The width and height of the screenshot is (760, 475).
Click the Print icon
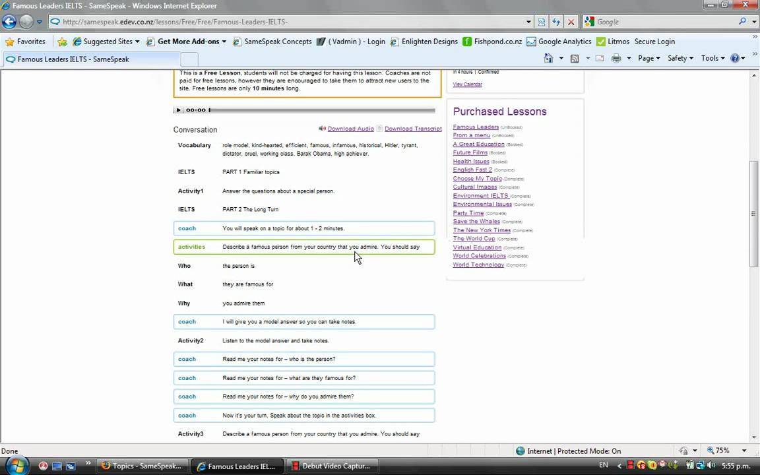click(616, 58)
